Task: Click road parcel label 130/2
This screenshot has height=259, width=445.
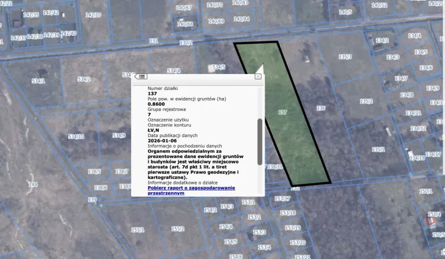Action: point(186,43)
